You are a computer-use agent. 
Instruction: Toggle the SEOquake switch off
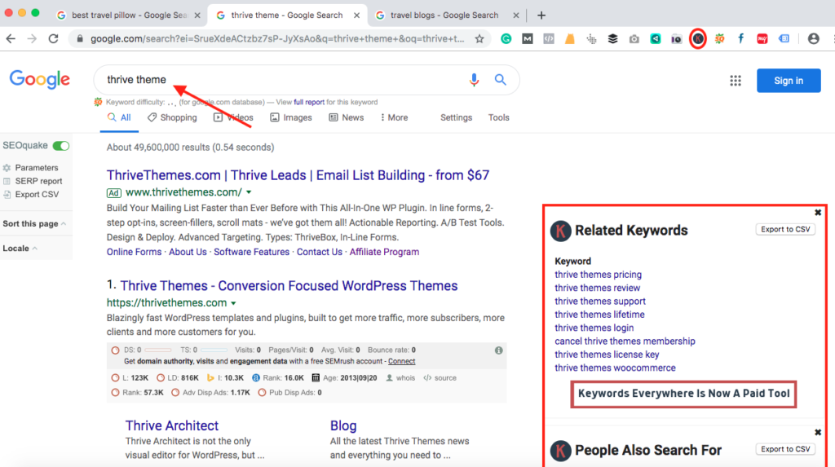[60, 145]
